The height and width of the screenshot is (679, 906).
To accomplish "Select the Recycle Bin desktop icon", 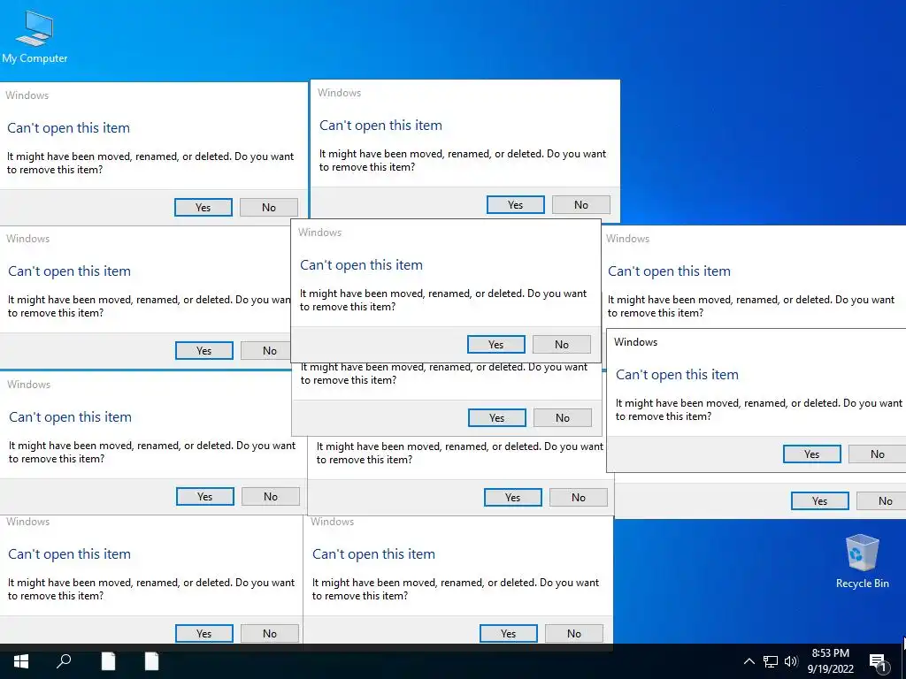I will point(862,561).
